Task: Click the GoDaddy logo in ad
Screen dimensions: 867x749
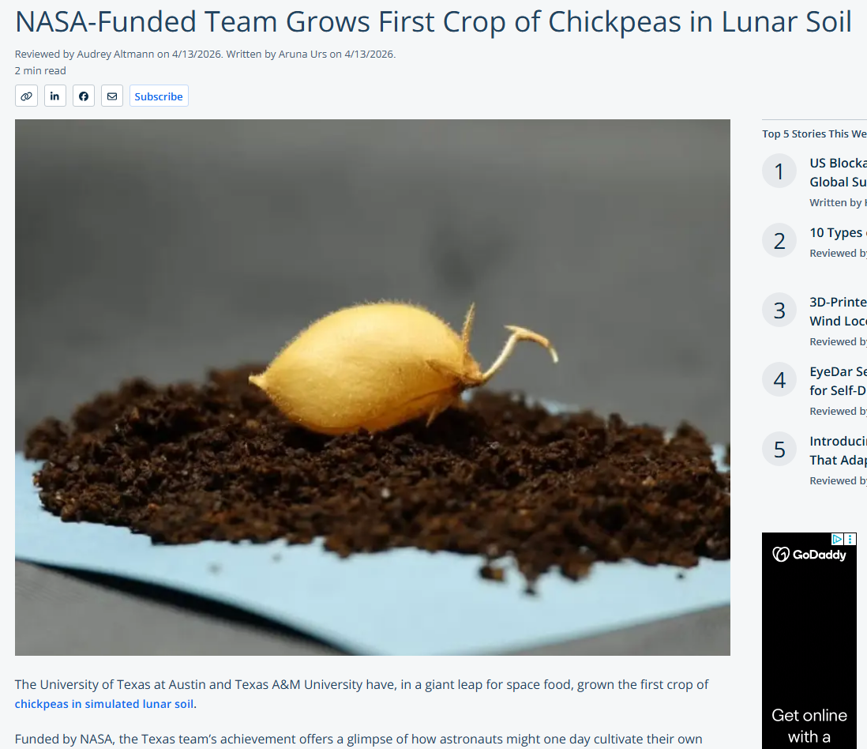Action: click(x=809, y=555)
